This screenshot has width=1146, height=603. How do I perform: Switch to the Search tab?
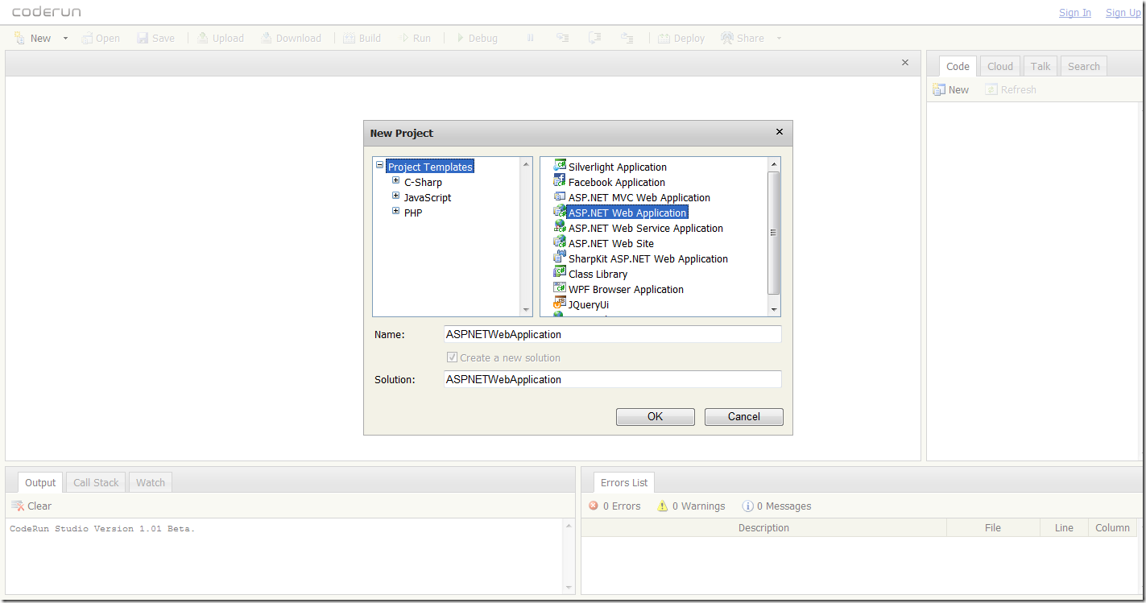[x=1084, y=66]
